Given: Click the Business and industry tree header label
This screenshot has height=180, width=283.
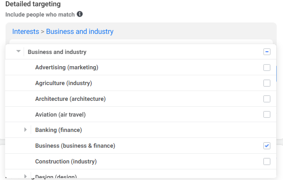Looking at the screenshot, I should 57,52.
